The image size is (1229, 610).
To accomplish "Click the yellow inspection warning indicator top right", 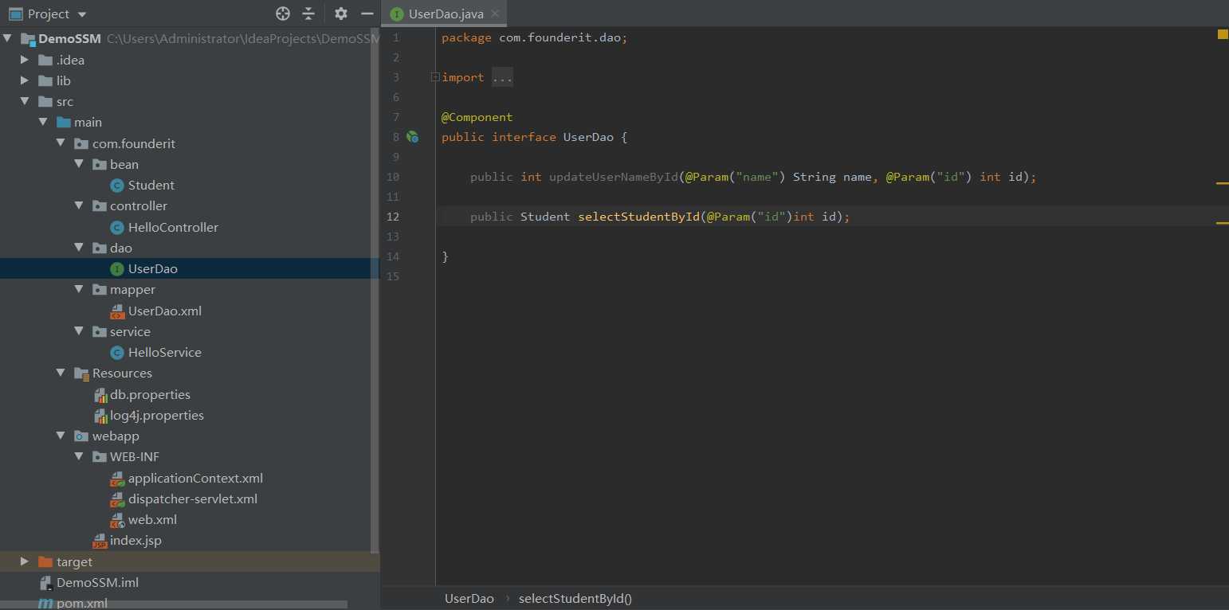I will [x=1222, y=34].
